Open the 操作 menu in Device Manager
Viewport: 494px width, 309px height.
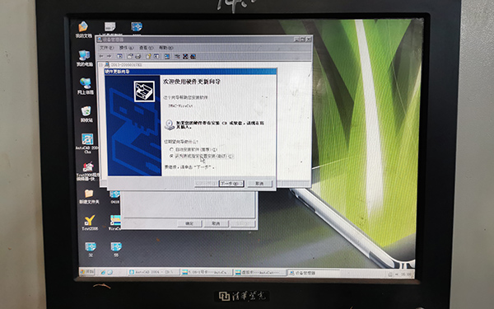point(126,48)
